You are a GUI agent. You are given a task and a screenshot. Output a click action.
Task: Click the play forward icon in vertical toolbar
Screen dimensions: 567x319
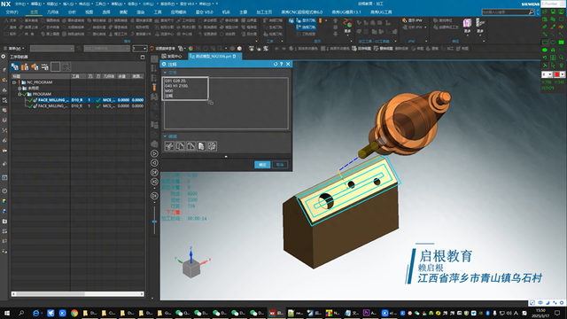154,153
